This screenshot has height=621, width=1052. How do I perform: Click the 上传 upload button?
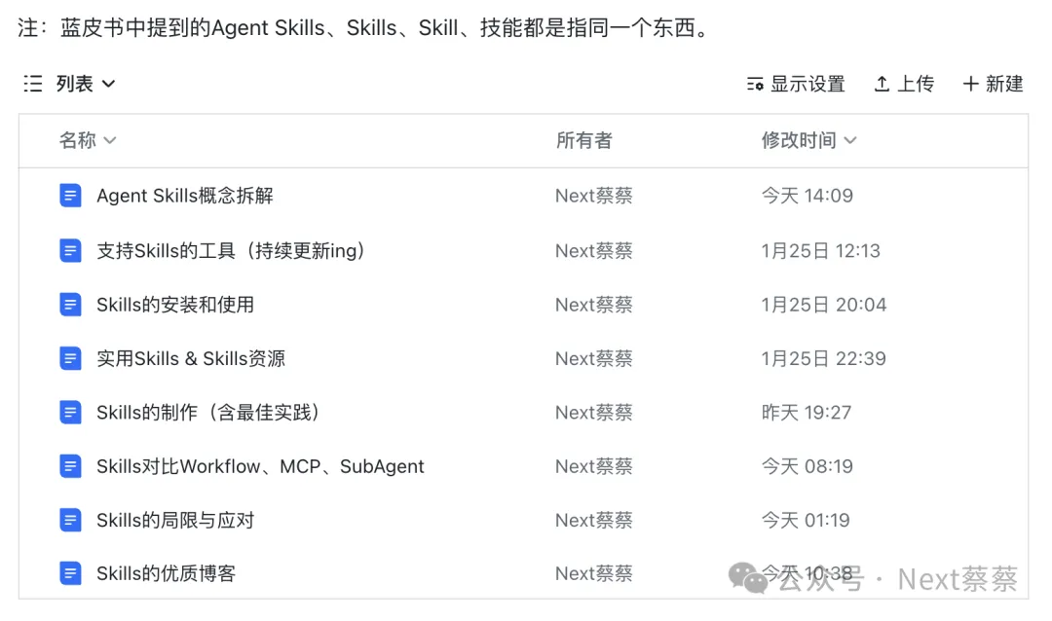tap(904, 85)
